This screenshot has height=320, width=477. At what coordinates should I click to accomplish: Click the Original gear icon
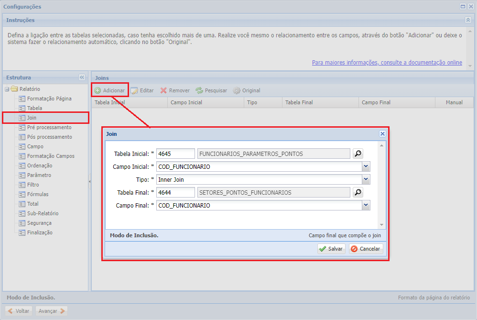tap(237, 90)
